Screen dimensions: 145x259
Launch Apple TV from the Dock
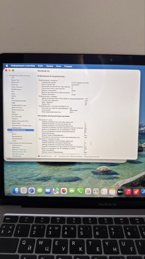[120, 192]
